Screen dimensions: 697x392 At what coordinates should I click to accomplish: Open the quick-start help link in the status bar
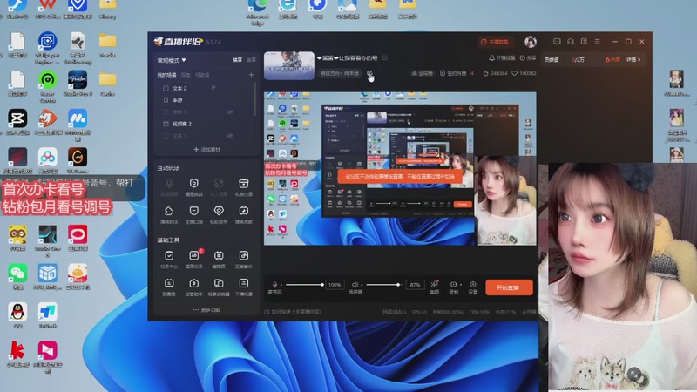pos(293,312)
